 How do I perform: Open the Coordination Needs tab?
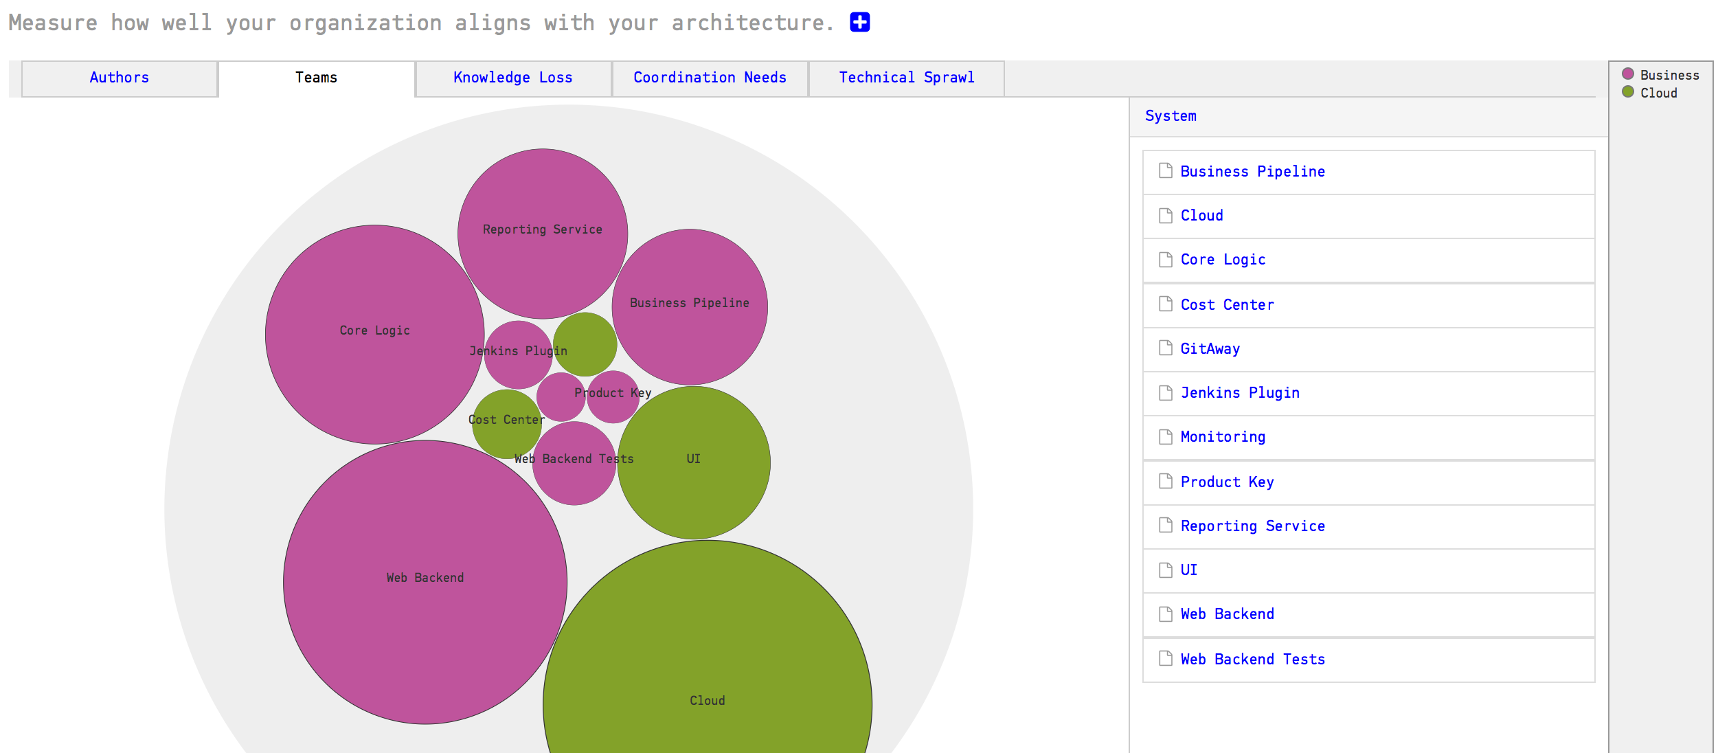[x=710, y=78]
